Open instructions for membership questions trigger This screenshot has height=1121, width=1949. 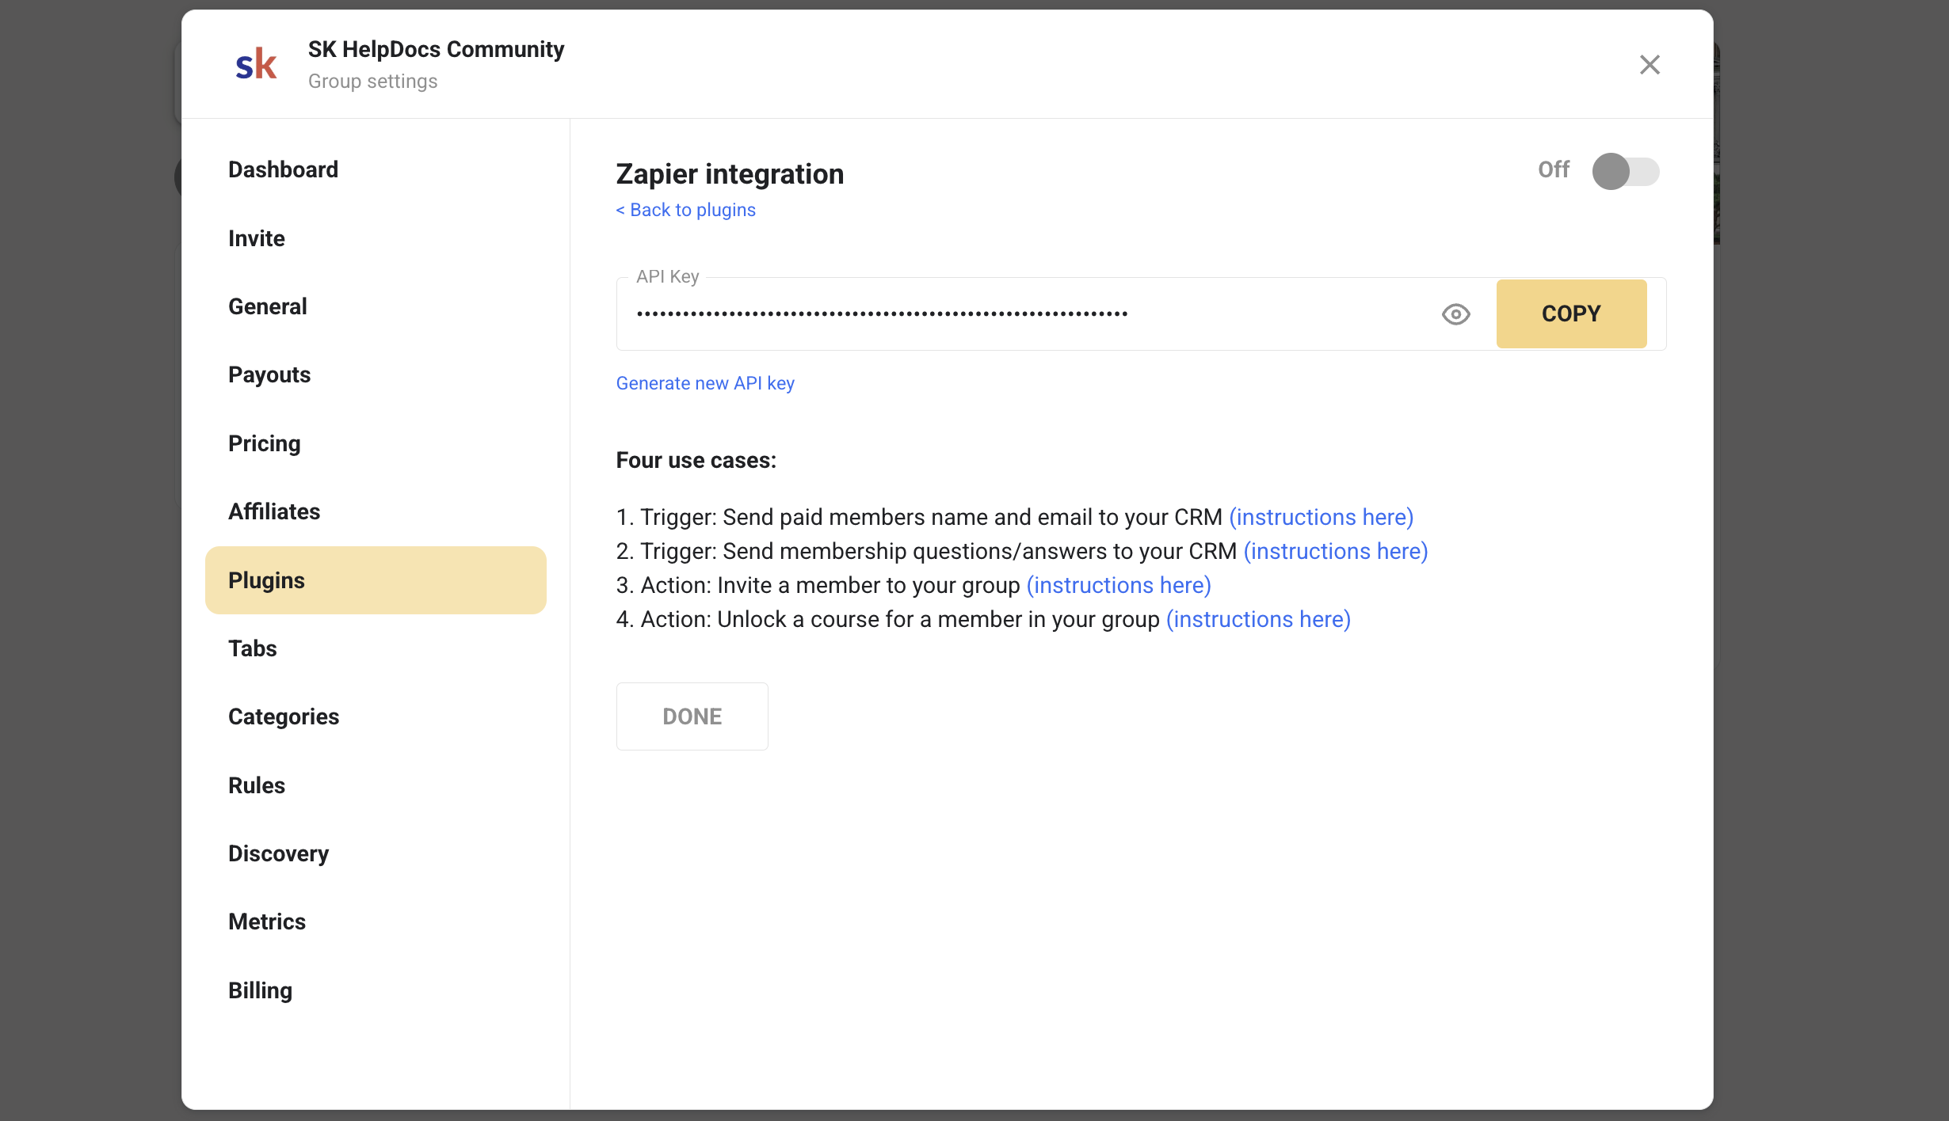(1335, 551)
